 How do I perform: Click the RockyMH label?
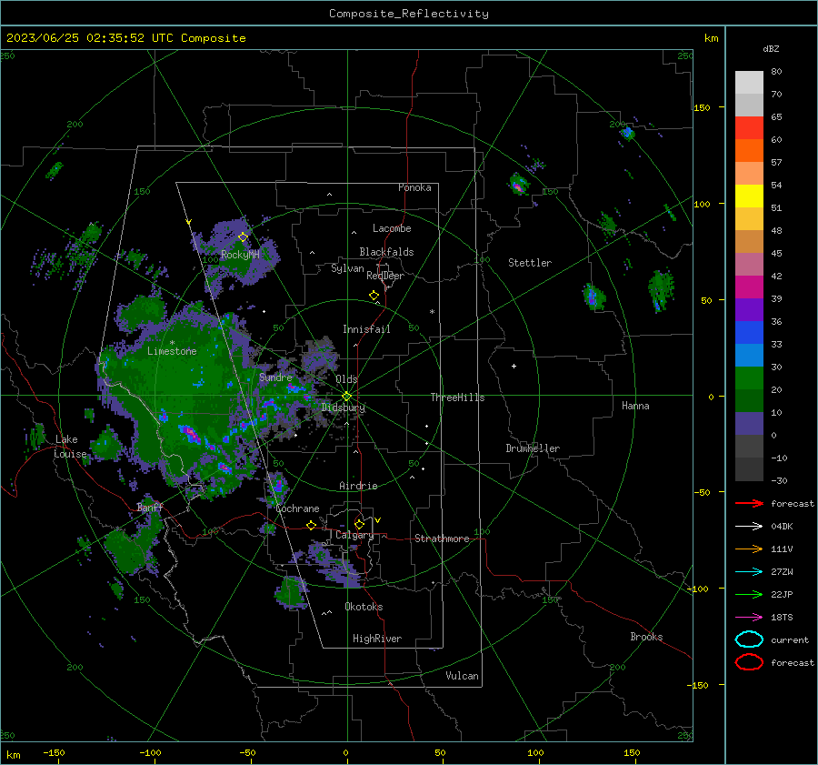[240, 255]
